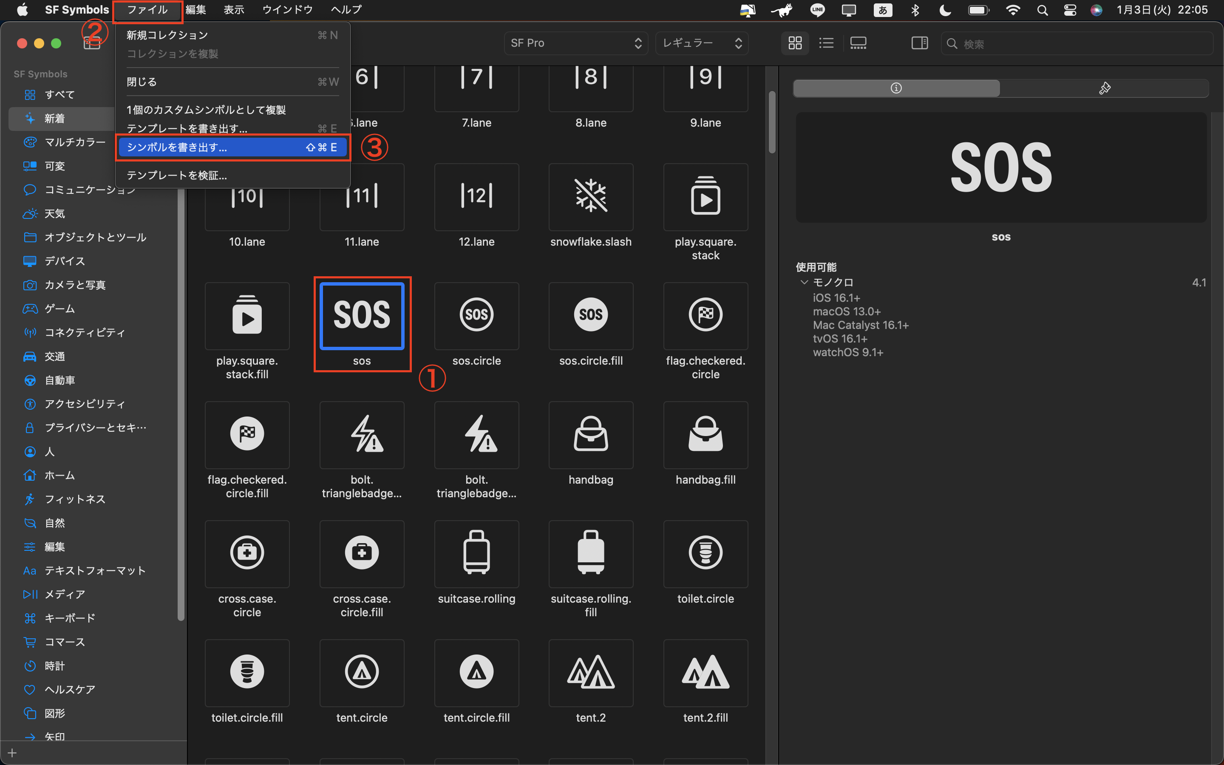Select the 8.lane symbol
The image size is (1224, 765).
(x=591, y=88)
